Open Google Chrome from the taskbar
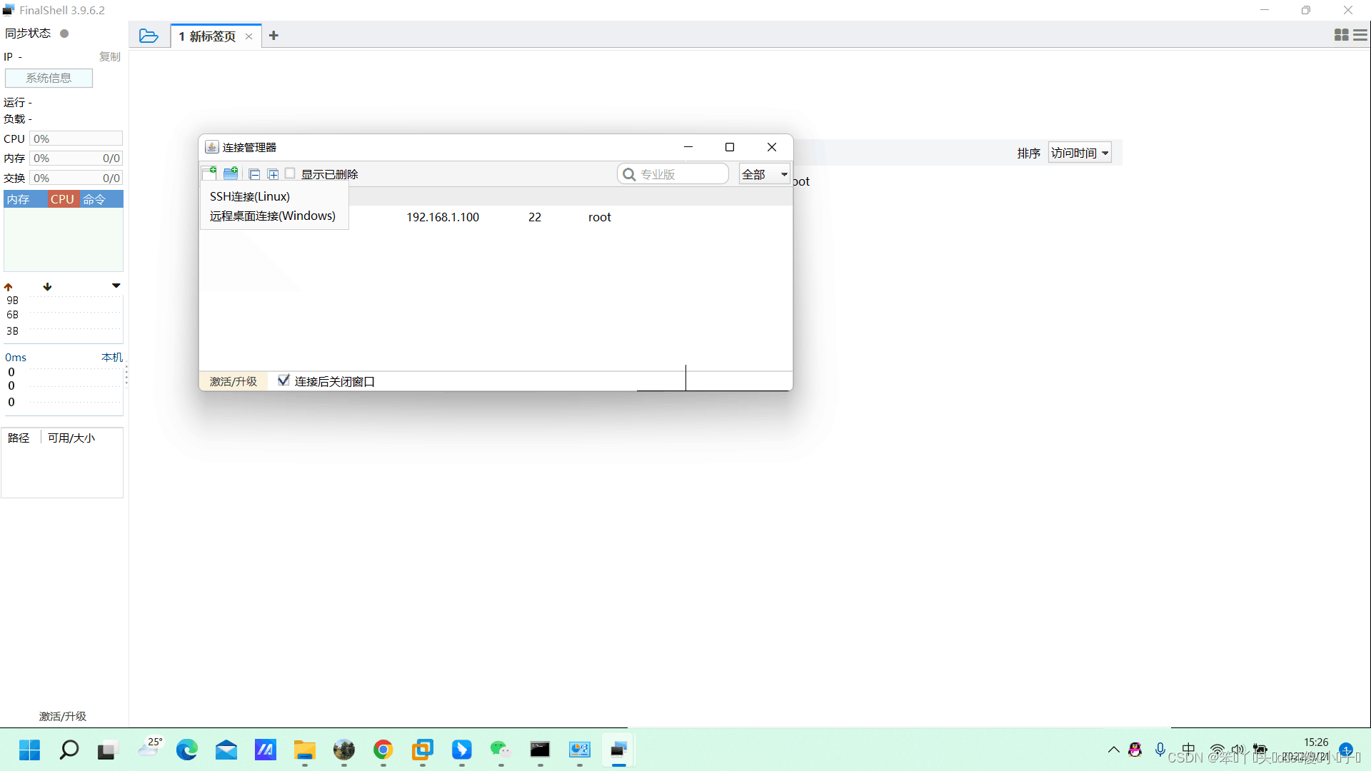 (383, 750)
